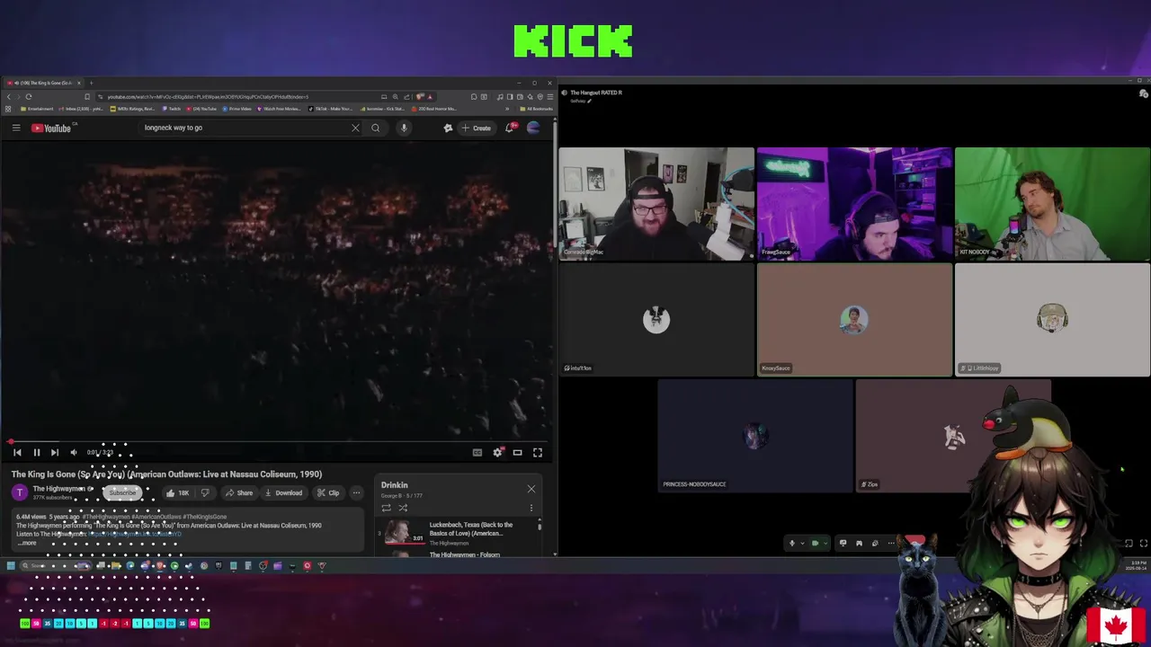Open a new browser tab
Screen dimensions: 1151x647
point(91,83)
